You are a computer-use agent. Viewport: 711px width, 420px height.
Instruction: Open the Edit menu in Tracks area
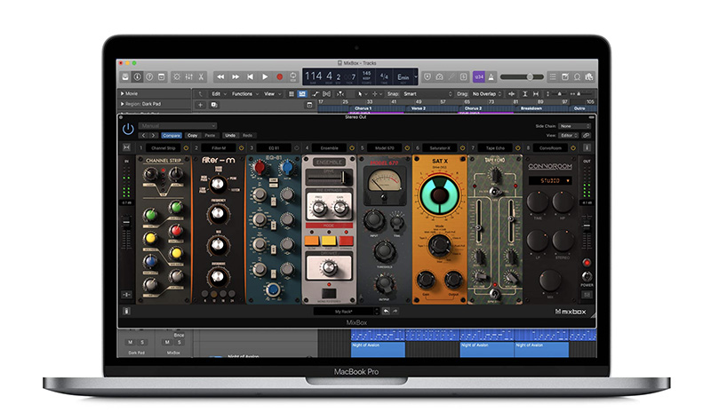coord(219,94)
